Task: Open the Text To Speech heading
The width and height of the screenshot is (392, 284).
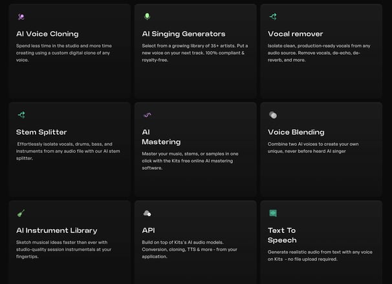Action: point(282,235)
